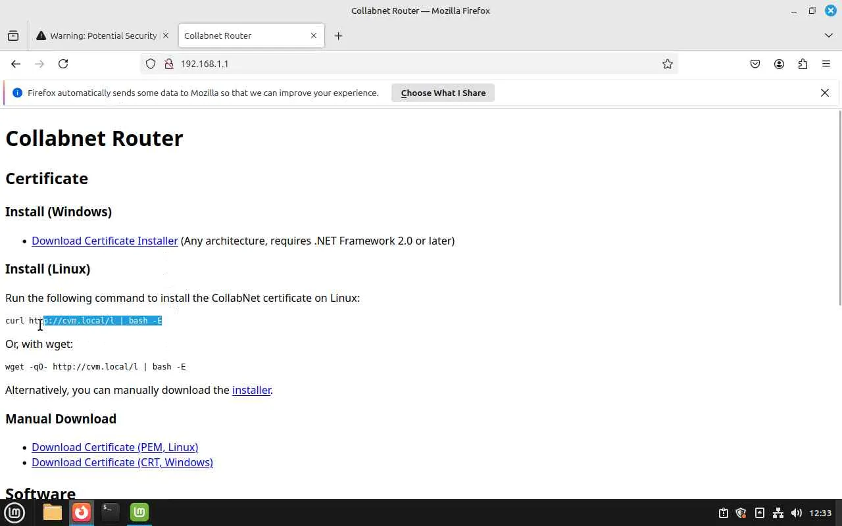The image size is (842, 526).
Task: Click the clock showing 12:33
Action: (820, 513)
